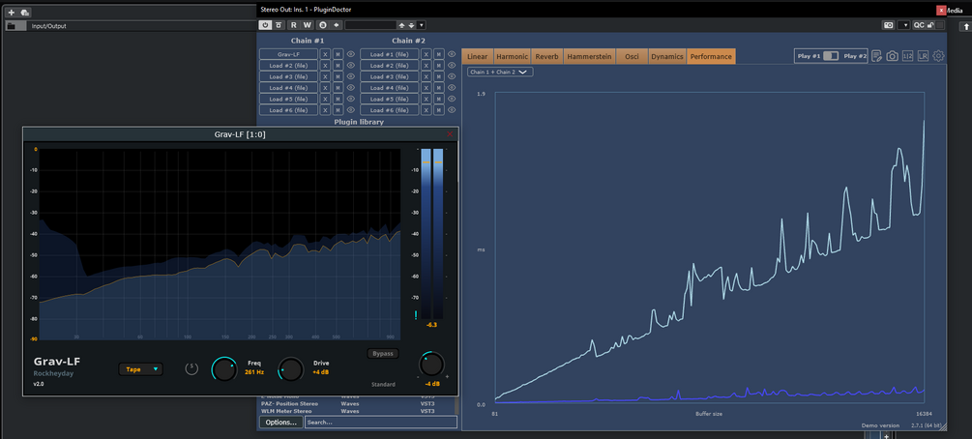Click the Bypass button in Grav-LF
The height and width of the screenshot is (439, 972).
[x=383, y=354]
